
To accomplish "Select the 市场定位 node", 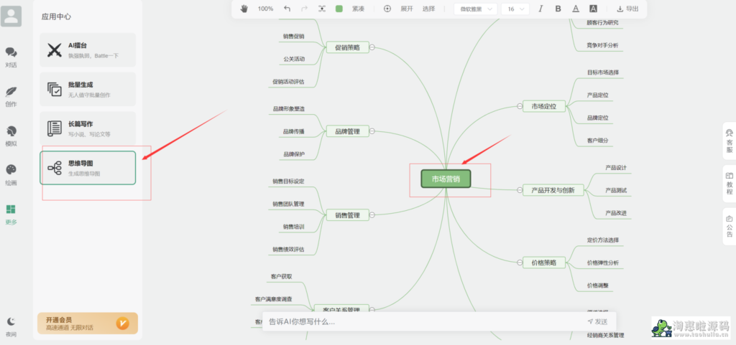I will 544,106.
